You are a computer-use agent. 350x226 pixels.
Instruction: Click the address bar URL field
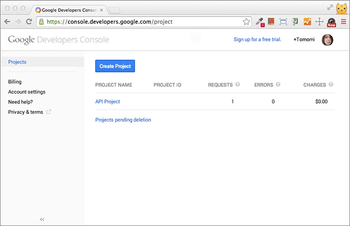coord(140,22)
